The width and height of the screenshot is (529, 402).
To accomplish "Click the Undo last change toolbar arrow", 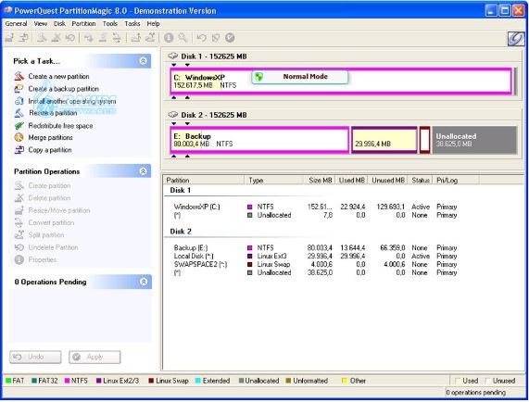I will (201, 38).
